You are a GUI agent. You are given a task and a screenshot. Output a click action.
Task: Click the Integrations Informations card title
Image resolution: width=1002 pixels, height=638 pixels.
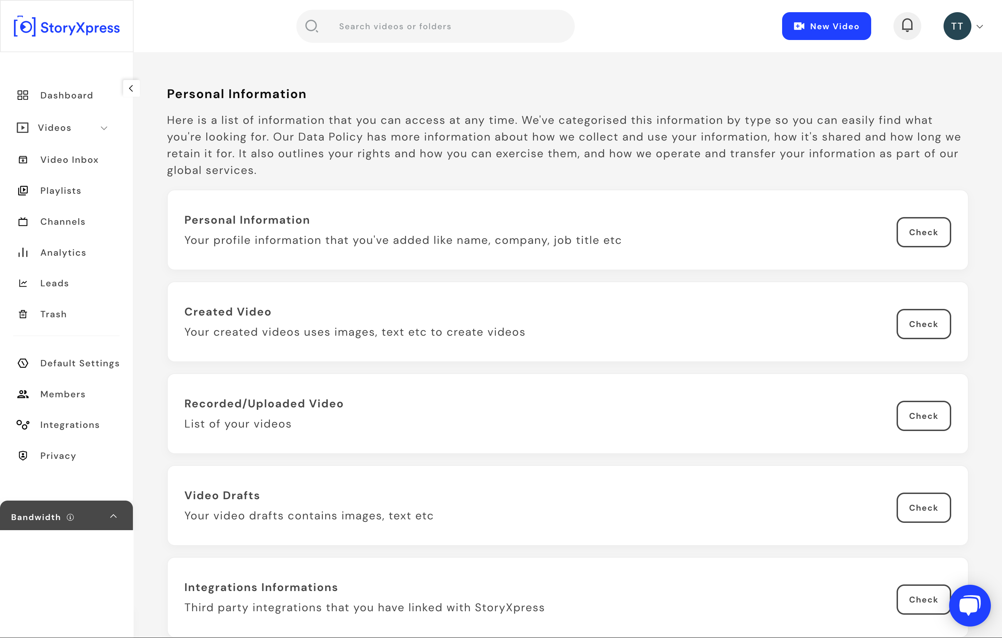(261, 587)
